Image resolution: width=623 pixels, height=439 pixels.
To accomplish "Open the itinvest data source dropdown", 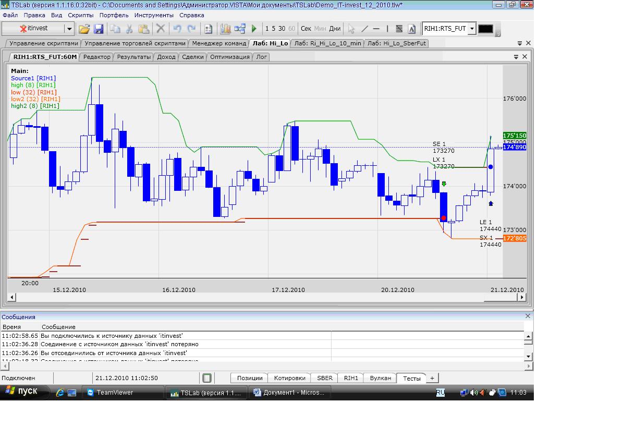I will (x=69, y=29).
